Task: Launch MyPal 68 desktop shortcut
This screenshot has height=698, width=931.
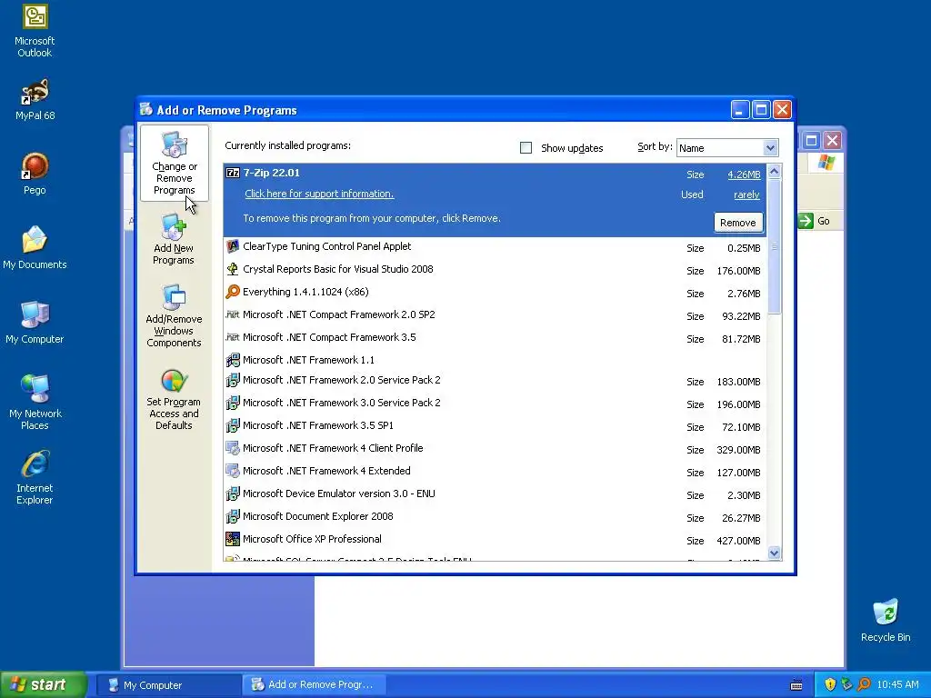Action: tap(35, 98)
